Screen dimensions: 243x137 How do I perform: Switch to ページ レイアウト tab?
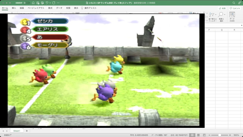click(36, 8)
